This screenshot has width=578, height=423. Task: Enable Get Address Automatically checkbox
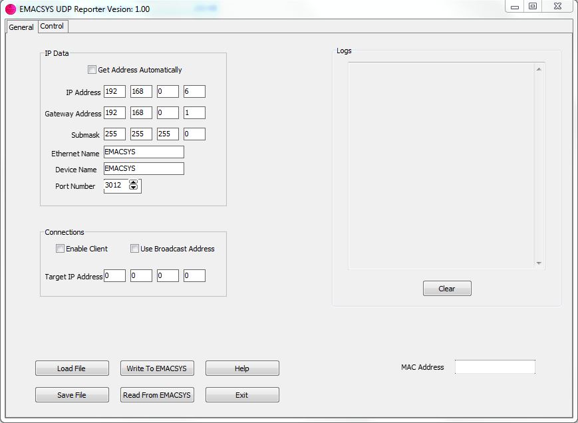click(x=92, y=70)
